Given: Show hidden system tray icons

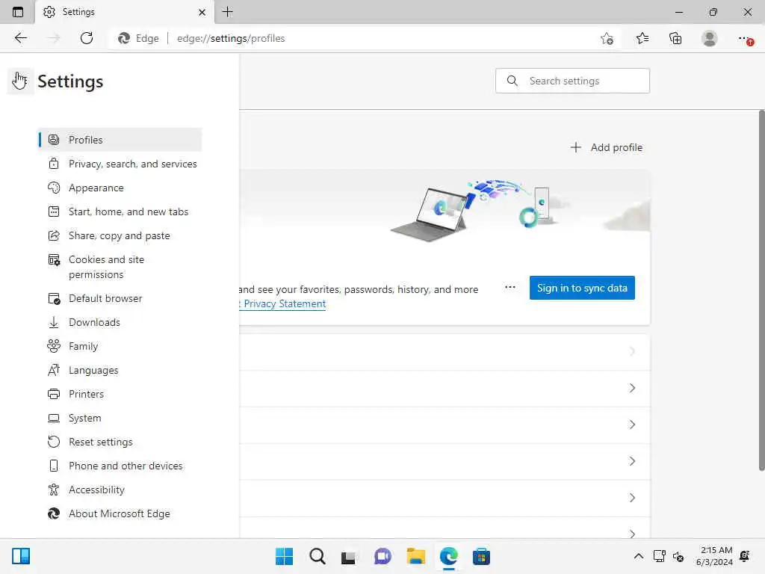Looking at the screenshot, I should (x=638, y=556).
